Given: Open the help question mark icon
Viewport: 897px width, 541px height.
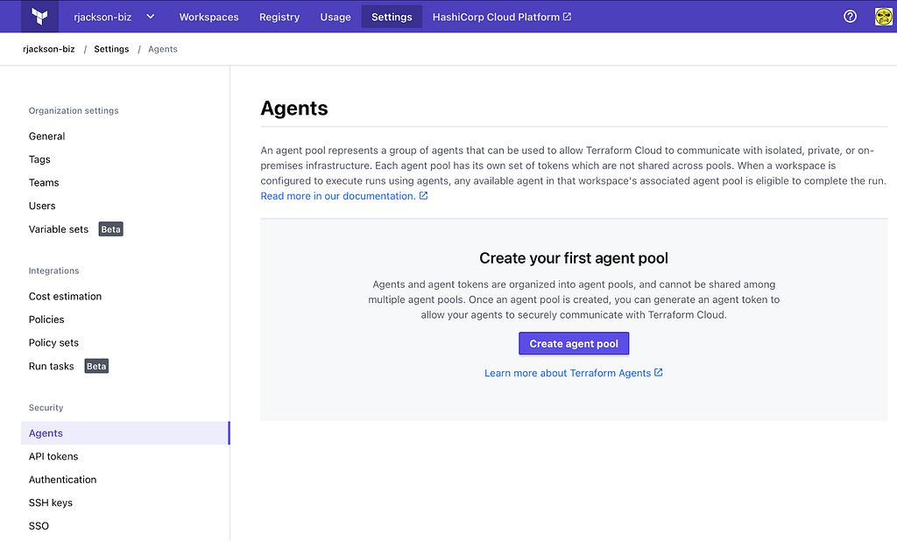Looking at the screenshot, I should click(x=850, y=17).
